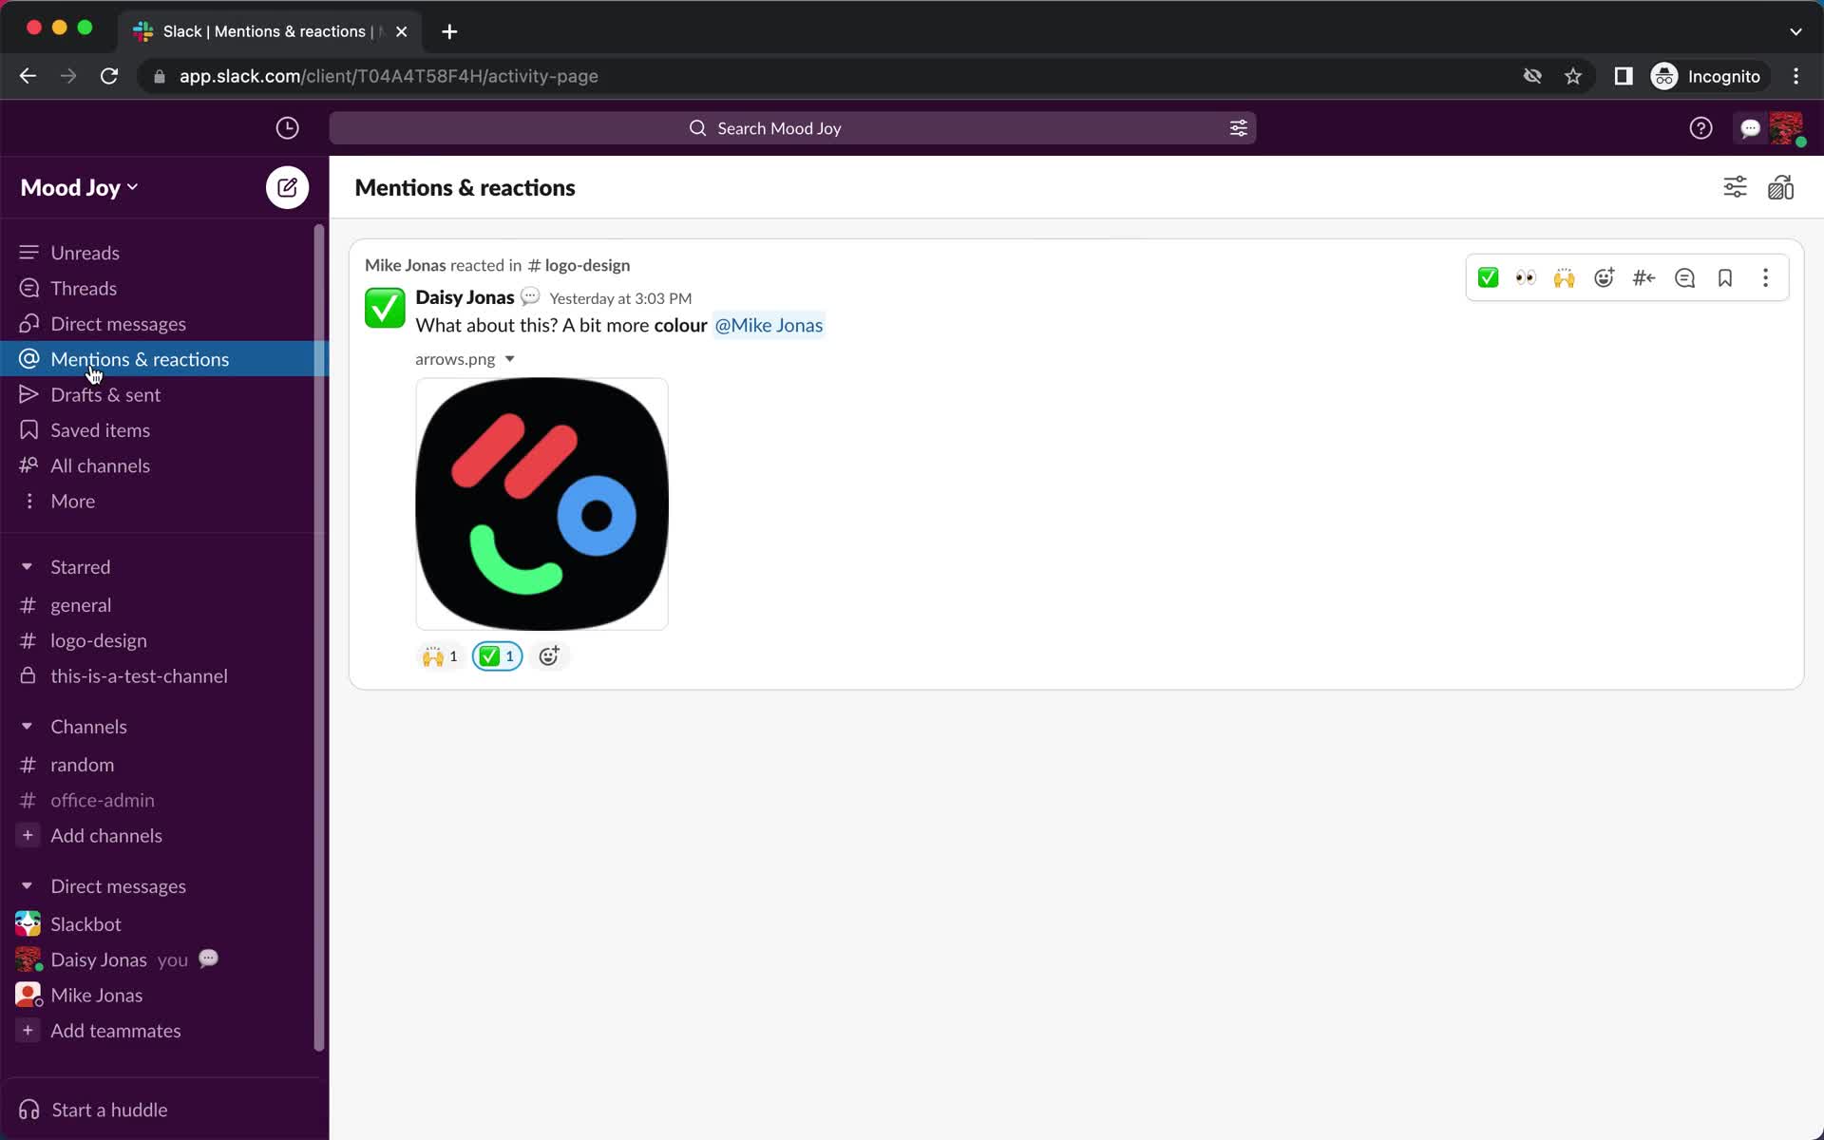The height and width of the screenshot is (1140, 1824).
Task: Toggle the green check reaction under arrows.png
Action: point(497,655)
